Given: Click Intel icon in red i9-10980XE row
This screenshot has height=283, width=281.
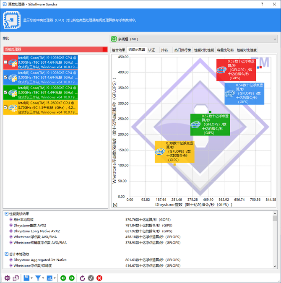Looking at the screenshot, I should (x=13, y=62).
